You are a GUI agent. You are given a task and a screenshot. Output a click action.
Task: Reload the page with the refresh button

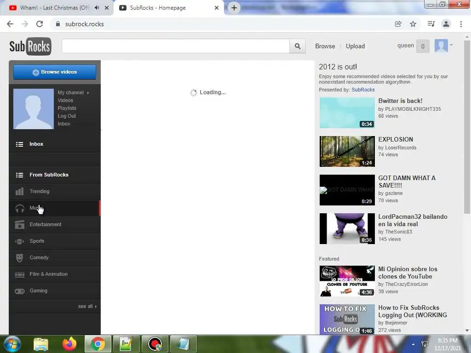[40, 24]
